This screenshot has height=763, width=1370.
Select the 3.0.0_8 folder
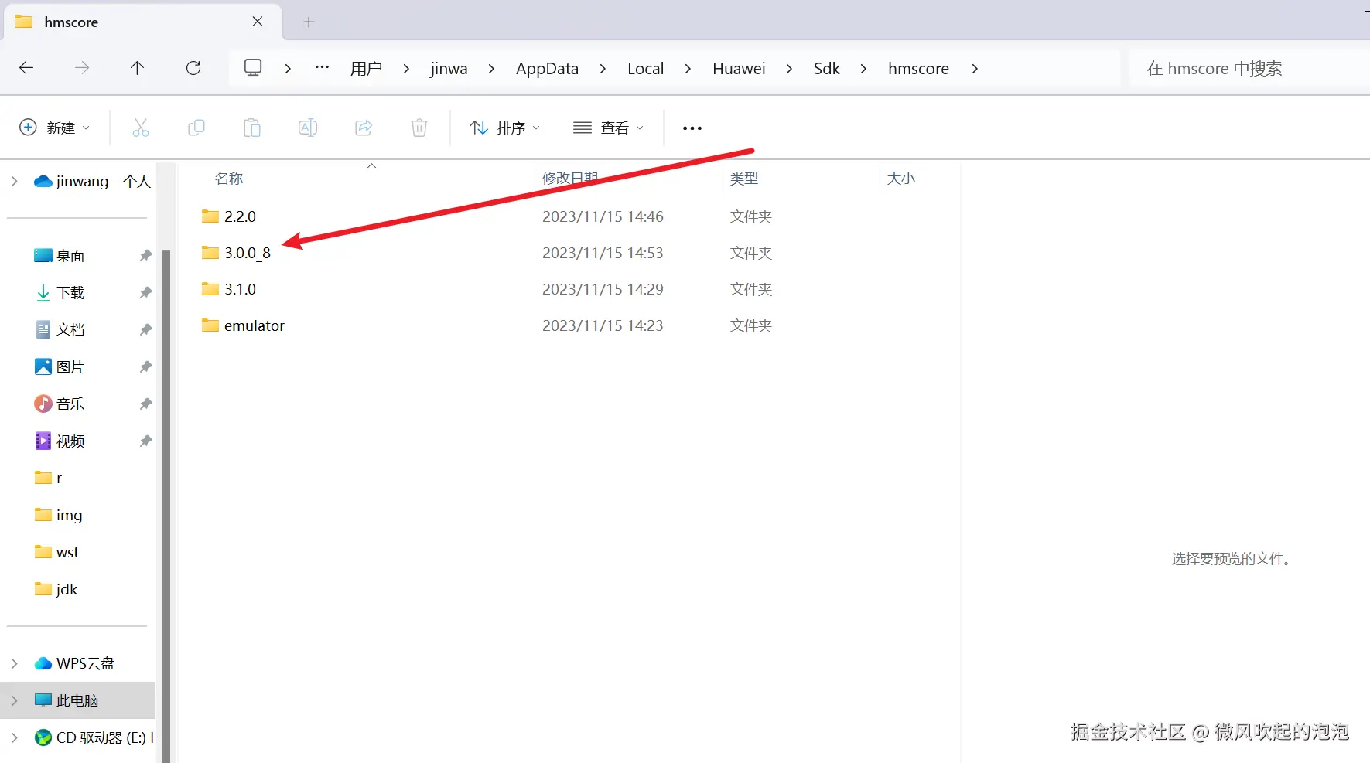[x=236, y=253]
